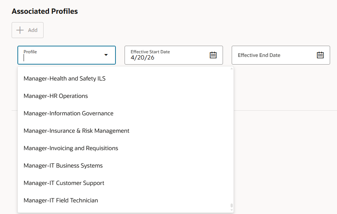This screenshot has width=337, height=214.
Task: Open Effective Start Date calendar picker
Action: 213,55
